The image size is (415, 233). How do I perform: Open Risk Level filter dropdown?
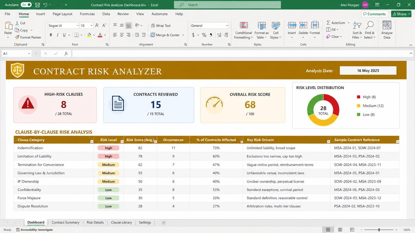click(122, 142)
